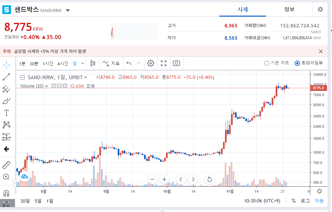Open Volume indicator settings
Viewport: 332px width, 212px height.
coord(59,86)
